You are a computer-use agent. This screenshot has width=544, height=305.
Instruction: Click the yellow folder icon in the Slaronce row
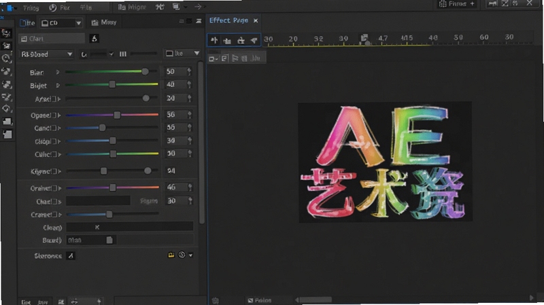coord(171,255)
